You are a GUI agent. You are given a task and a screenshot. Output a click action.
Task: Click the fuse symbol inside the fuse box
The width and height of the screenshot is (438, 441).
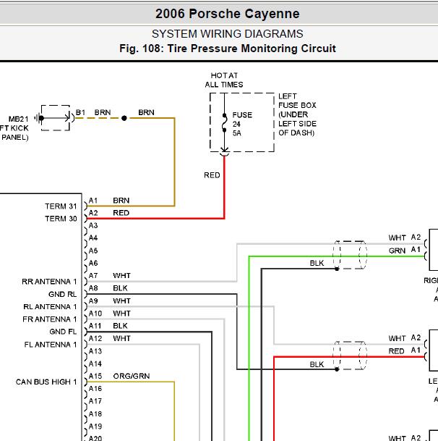click(224, 122)
